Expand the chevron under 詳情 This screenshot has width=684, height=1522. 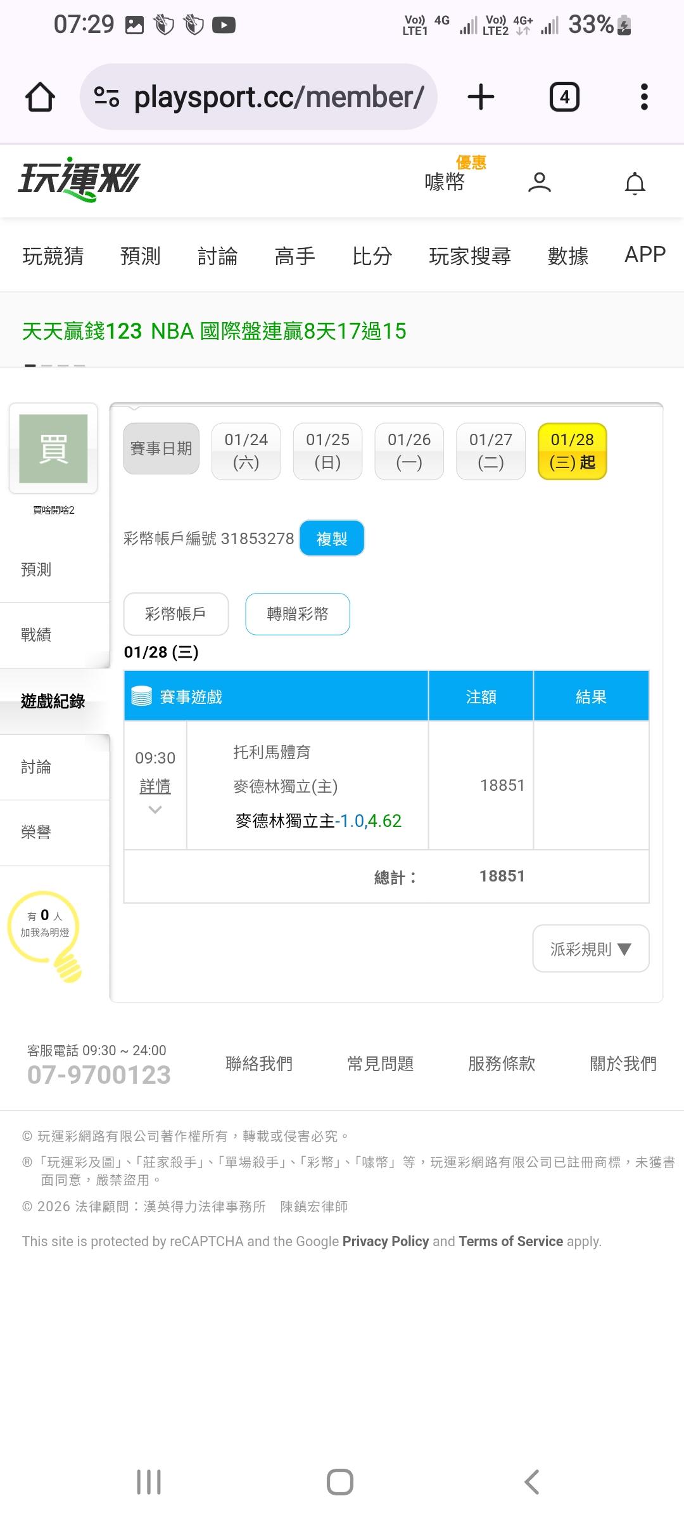pos(155,810)
